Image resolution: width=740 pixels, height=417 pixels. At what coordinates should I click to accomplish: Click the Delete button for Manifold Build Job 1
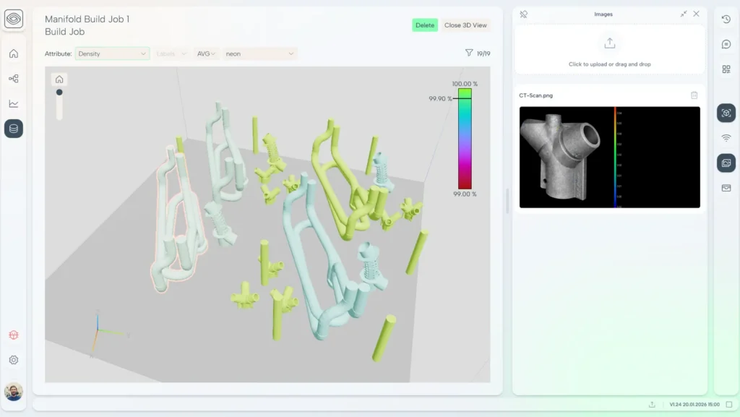(424, 25)
